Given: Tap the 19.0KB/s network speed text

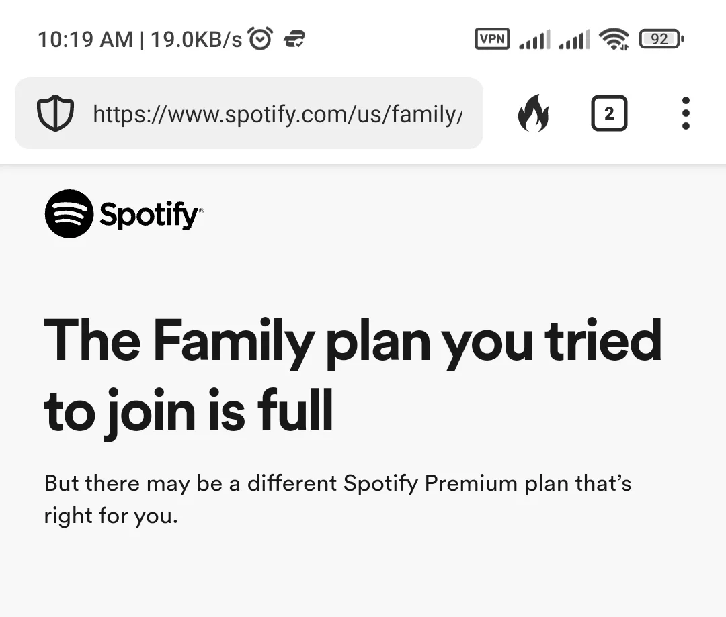Looking at the screenshot, I should 196,40.
